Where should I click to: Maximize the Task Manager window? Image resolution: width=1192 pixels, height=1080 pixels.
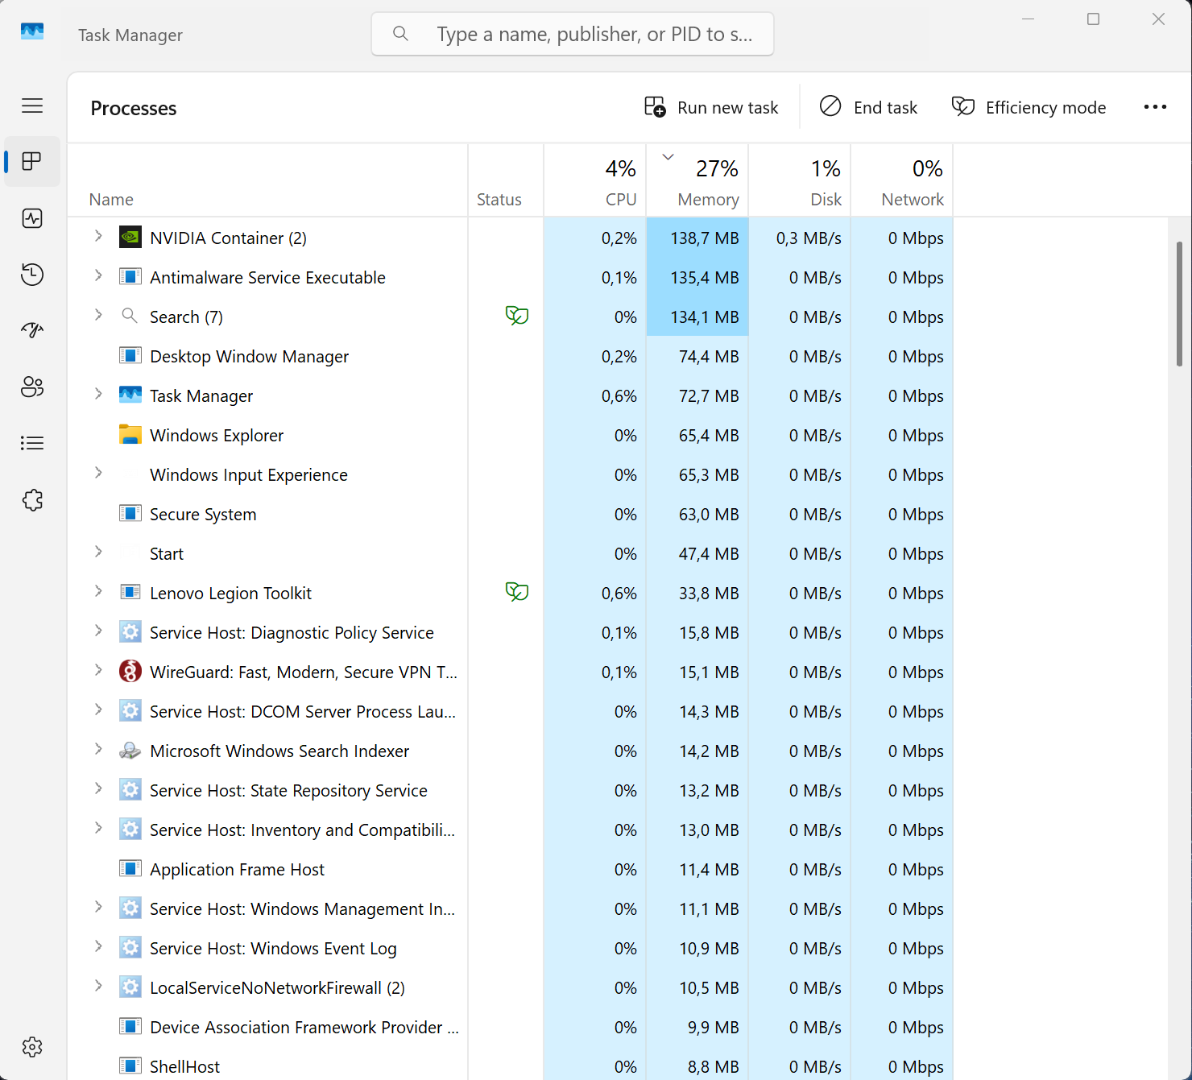click(x=1093, y=19)
